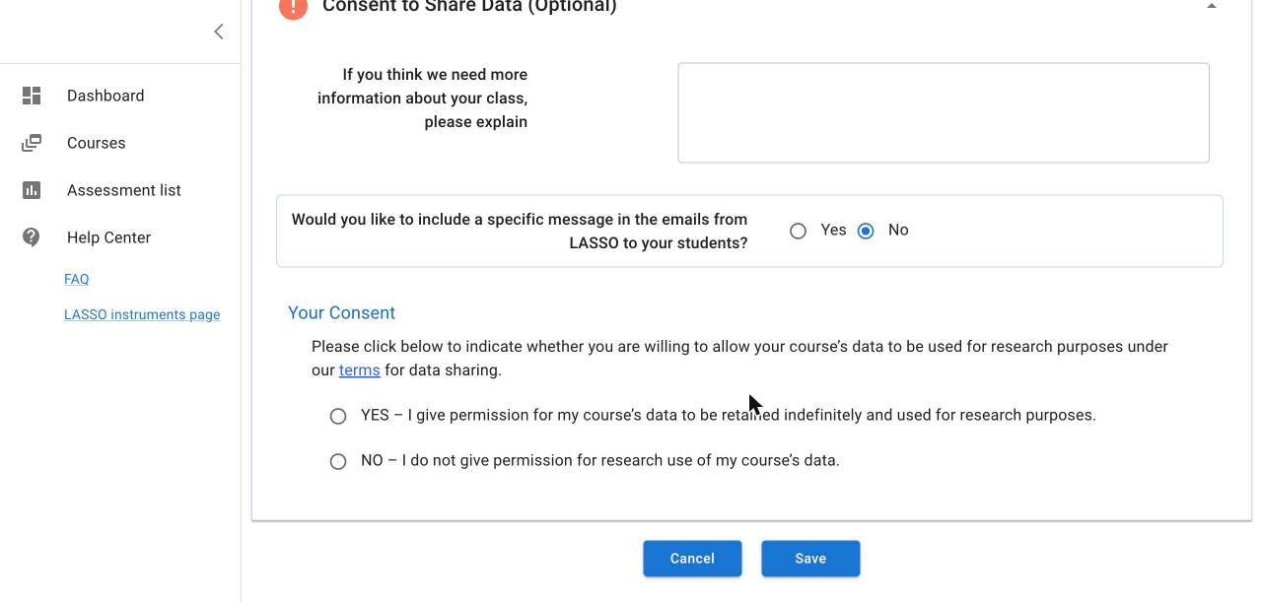Viewport: 1262px width, 603px height.
Task: Focus the class information explanation text box
Action: [x=944, y=112]
